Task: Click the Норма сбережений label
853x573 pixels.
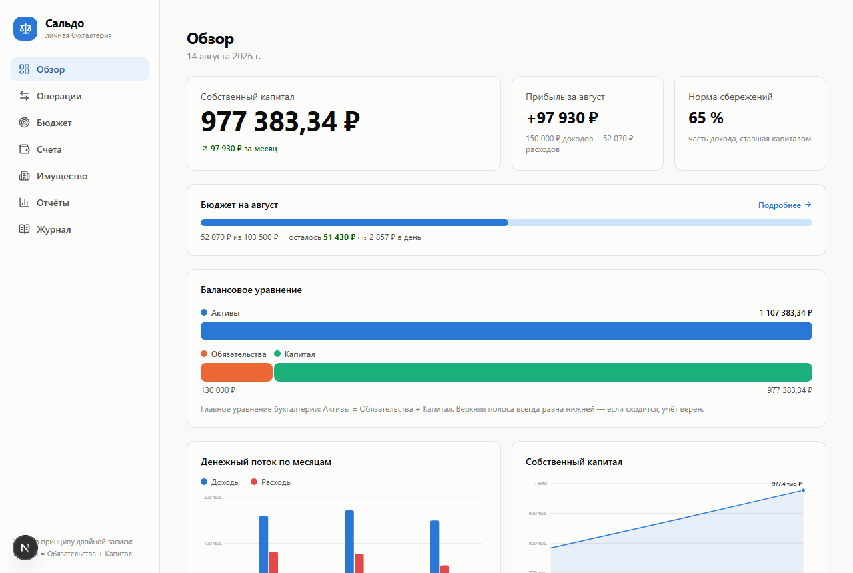Action: pos(730,97)
